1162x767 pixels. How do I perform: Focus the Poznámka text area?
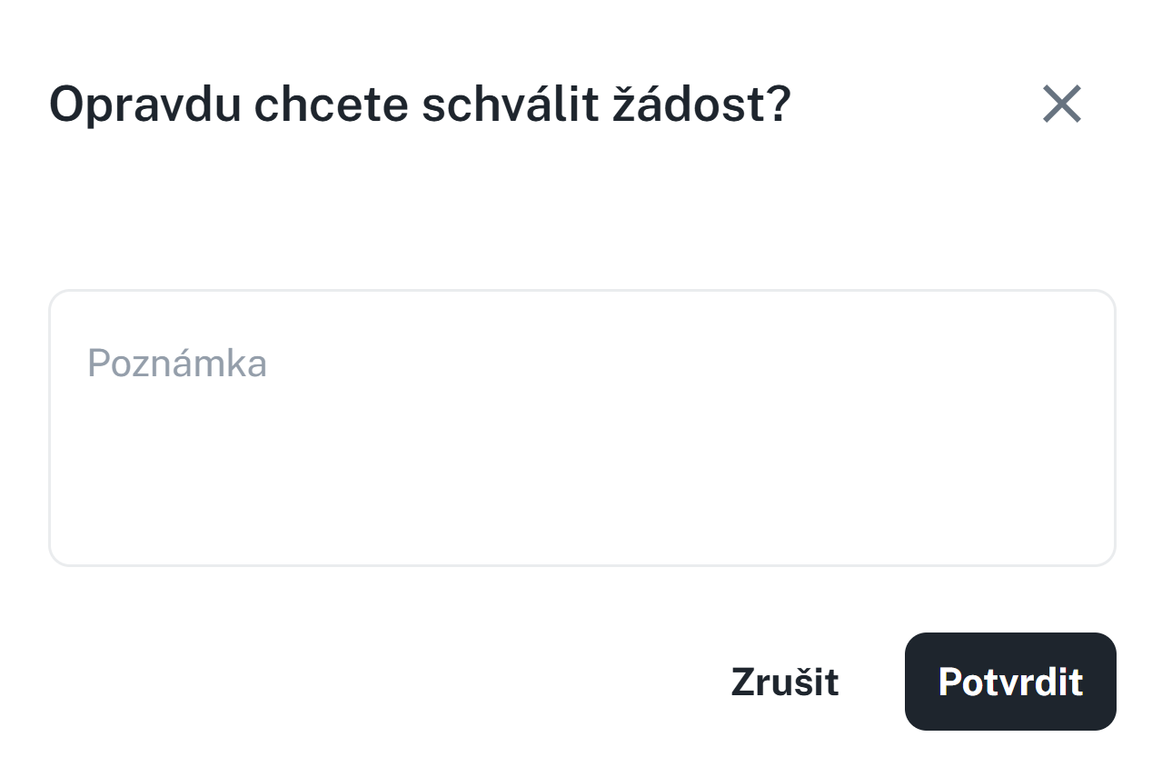pyautogui.click(x=581, y=428)
